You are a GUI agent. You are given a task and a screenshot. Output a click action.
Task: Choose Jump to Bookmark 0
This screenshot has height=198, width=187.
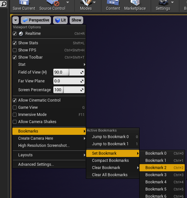pos(113,137)
